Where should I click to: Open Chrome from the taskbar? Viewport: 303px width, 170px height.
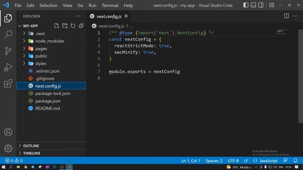26,167
